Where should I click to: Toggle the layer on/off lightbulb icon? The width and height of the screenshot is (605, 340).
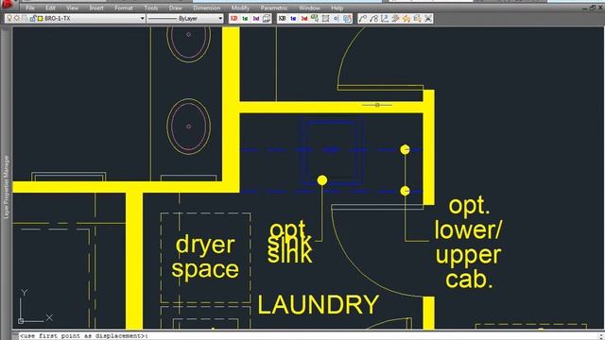pos(9,18)
